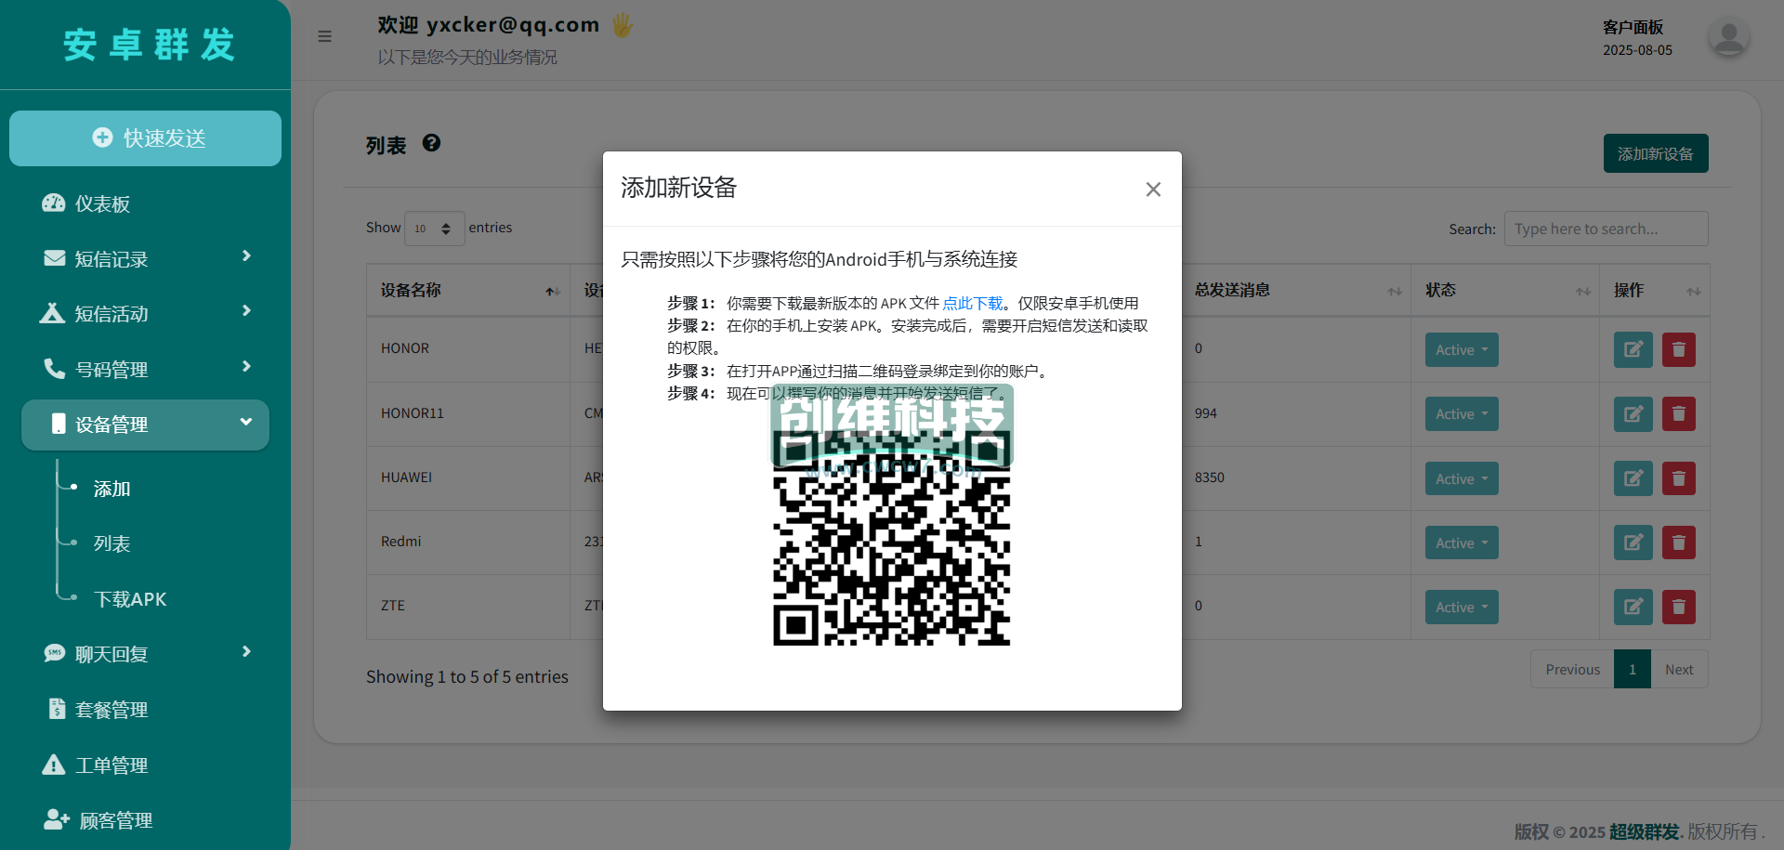The height and width of the screenshot is (850, 1784).
Task: Delete the HONOR device
Action: [1678, 349]
